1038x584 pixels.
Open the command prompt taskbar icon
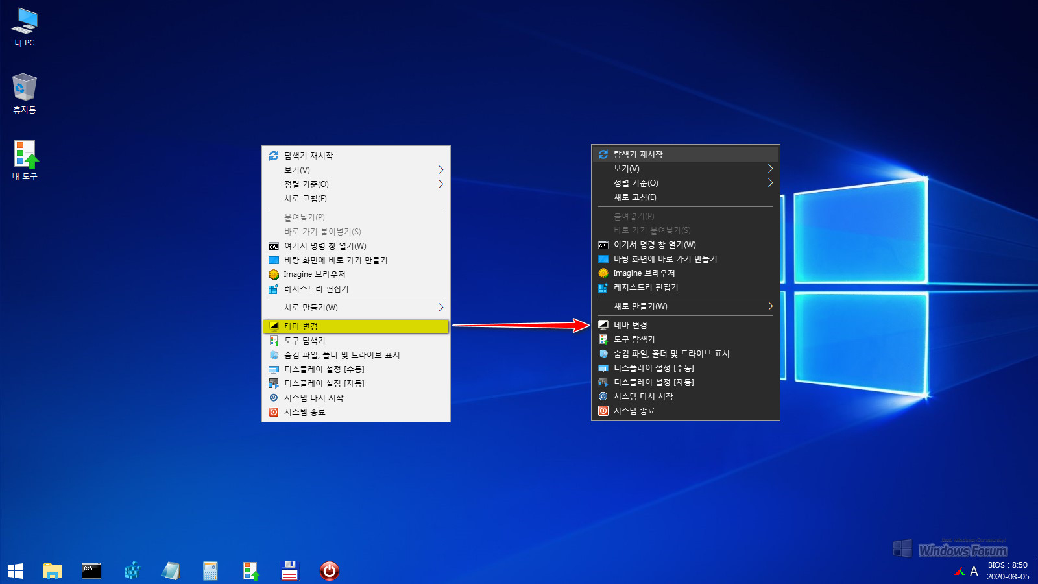coord(91,571)
